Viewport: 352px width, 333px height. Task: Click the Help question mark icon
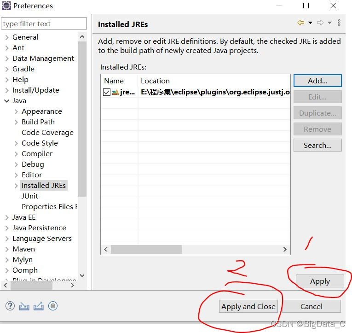tap(10, 306)
